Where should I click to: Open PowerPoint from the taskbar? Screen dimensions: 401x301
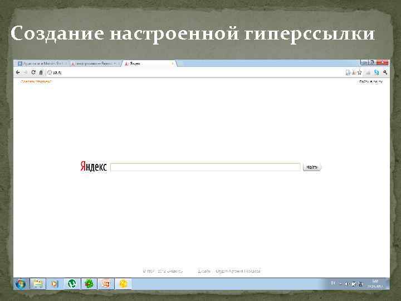[x=106, y=284]
